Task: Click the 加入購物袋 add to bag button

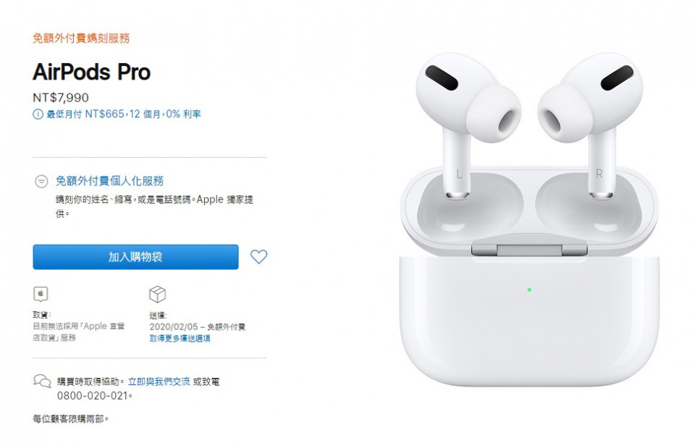Action: coord(135,257)
